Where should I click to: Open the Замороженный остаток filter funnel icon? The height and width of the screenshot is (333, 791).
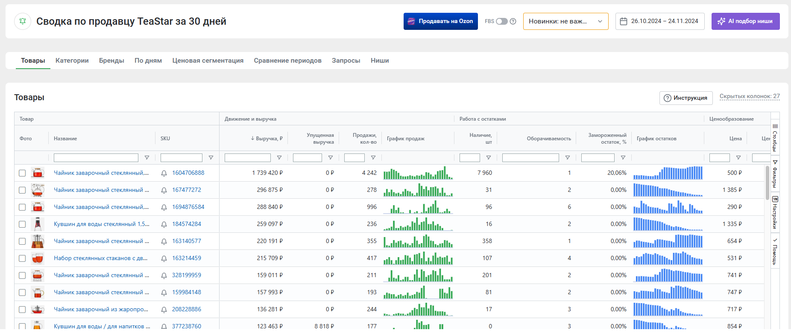(623, 158)
